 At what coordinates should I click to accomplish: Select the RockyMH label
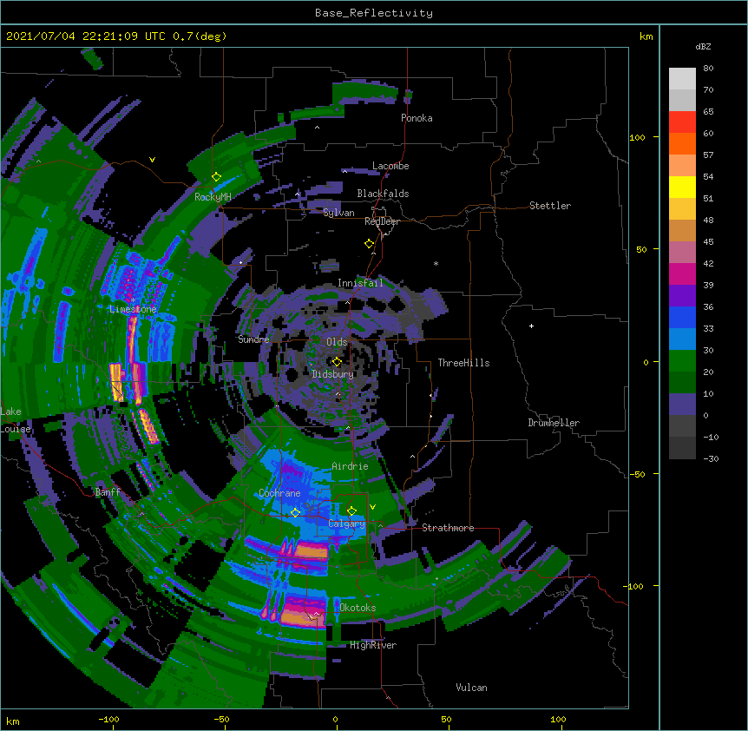(213, 197)
